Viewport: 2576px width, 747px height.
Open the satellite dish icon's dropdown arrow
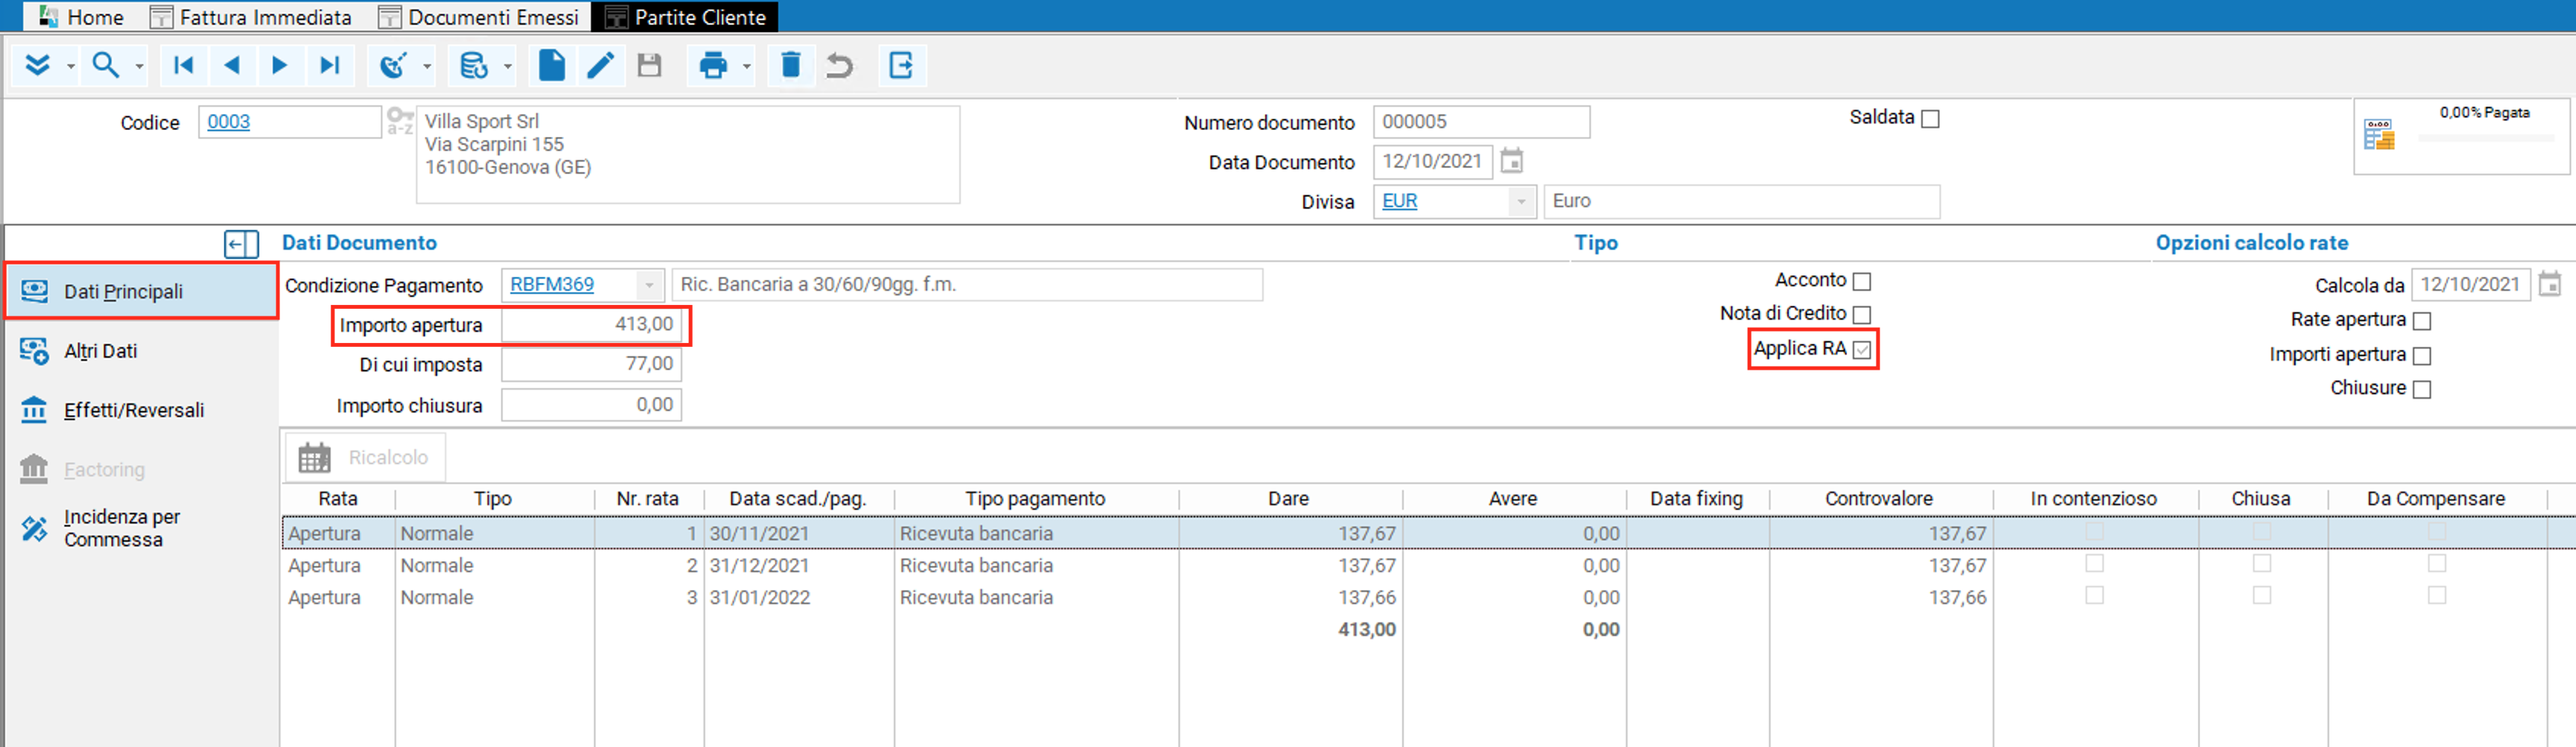click(427, 68)
